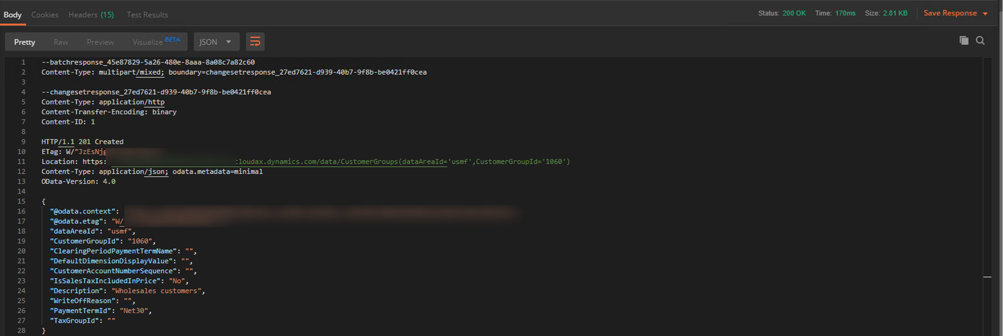Click line number 28 in gutter
This screenshot has width=1003, height=336.
pos(21,330)
